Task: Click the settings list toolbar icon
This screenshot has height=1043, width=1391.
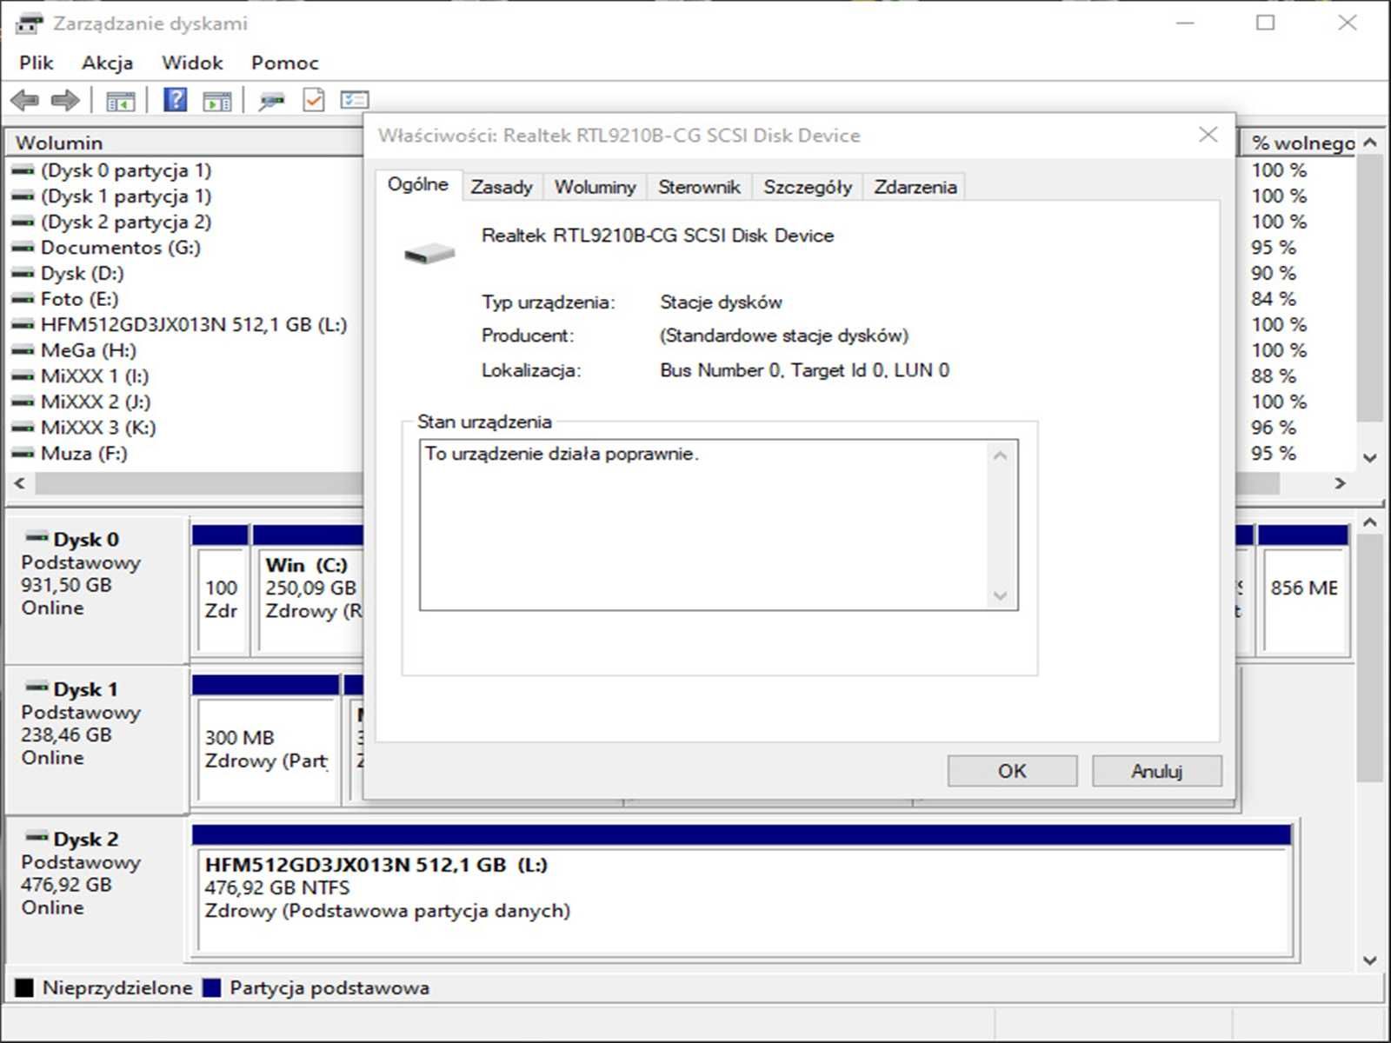Action: (x=355, y=100)
